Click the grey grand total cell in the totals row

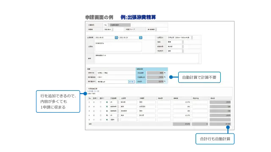[220, 124]
